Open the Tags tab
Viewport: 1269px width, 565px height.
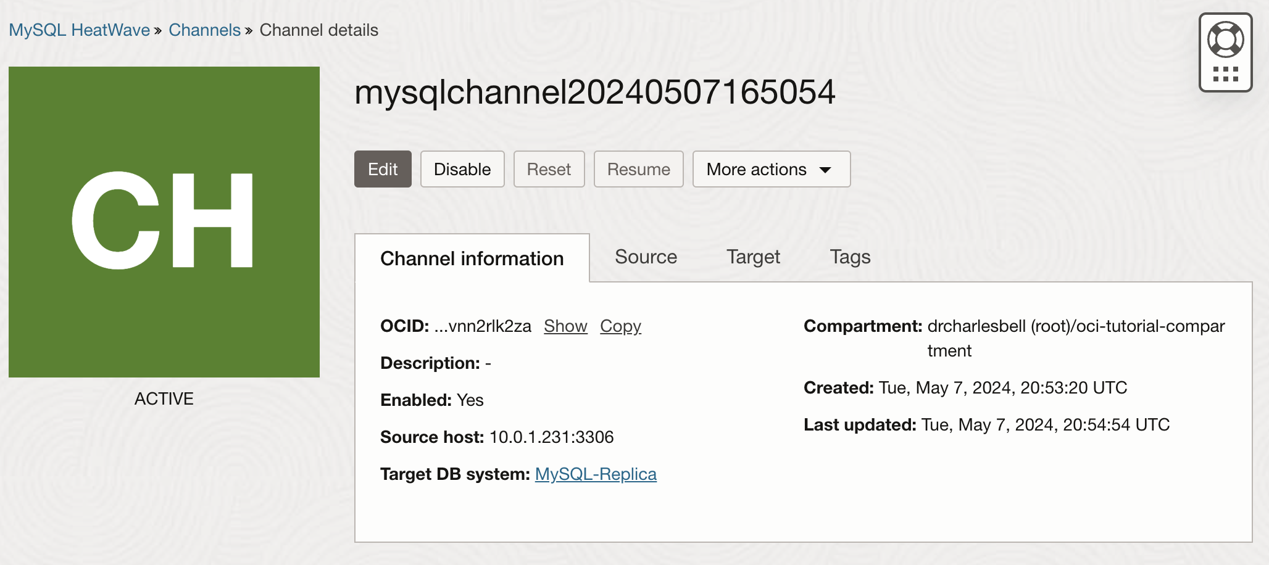pos(850,257)
